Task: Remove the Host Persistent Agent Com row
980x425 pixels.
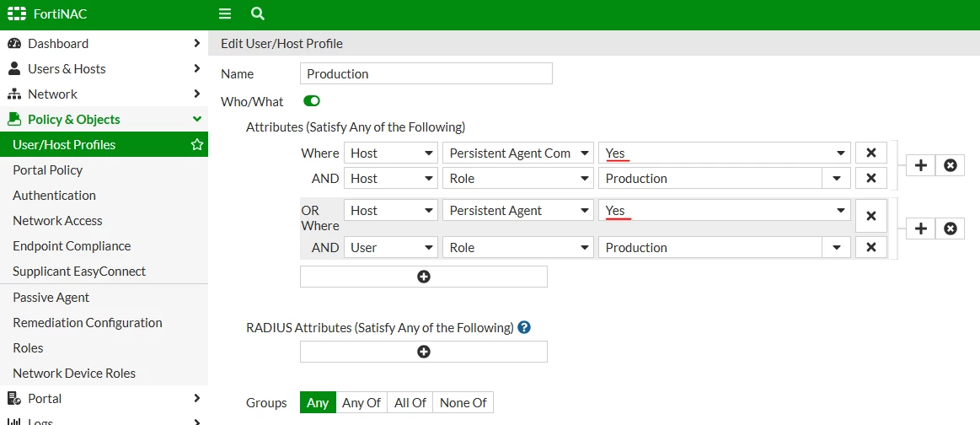Action: coord(871,153)
